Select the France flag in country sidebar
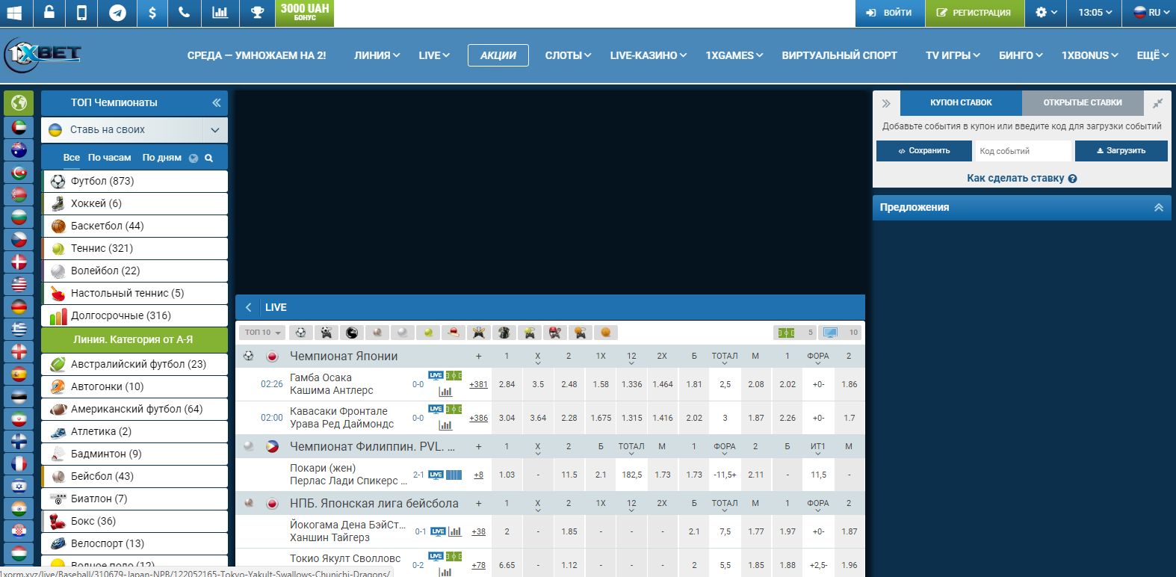 pos(19,463)
